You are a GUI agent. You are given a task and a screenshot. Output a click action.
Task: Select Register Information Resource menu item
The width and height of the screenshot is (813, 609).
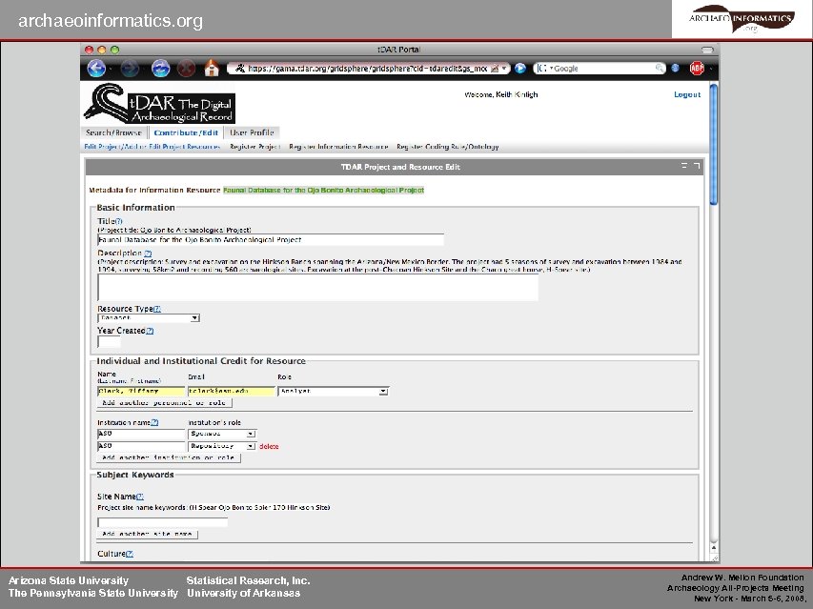coord(338,146)
